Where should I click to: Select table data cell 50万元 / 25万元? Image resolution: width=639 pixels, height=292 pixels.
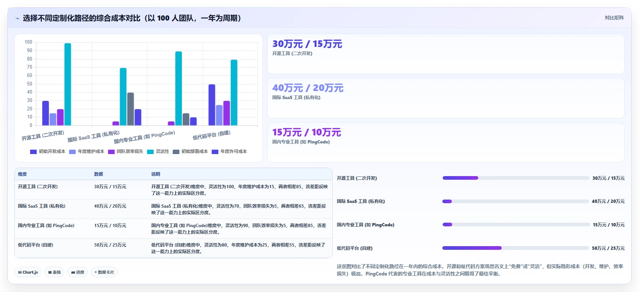110,245
